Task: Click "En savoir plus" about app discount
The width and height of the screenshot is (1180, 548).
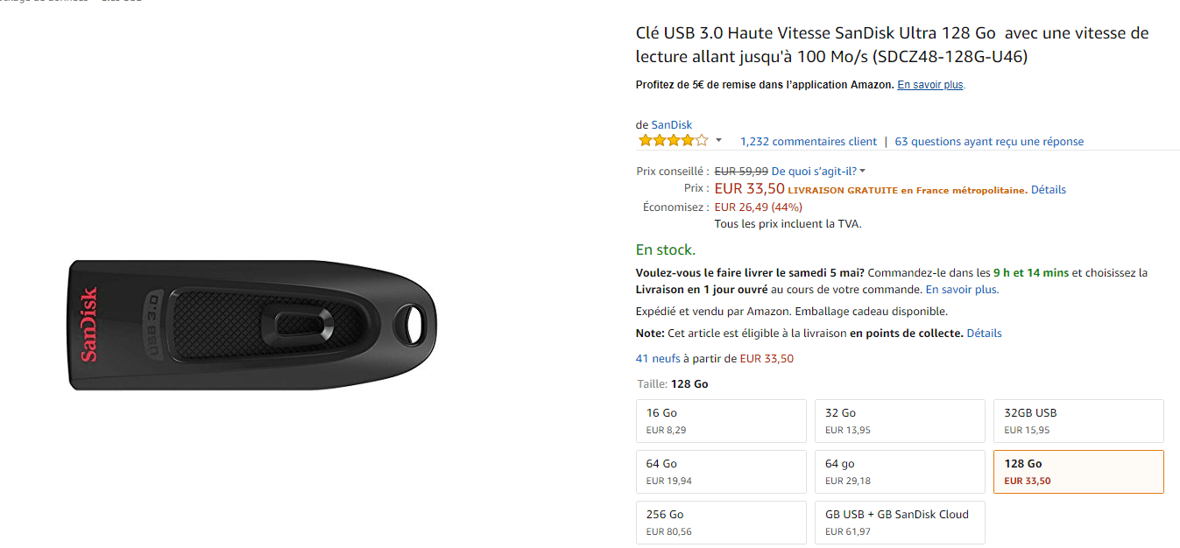Action: 930,85
